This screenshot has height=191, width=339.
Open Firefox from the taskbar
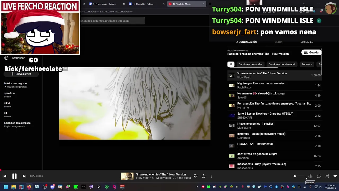pyautogui.click(x=29, y=187)
